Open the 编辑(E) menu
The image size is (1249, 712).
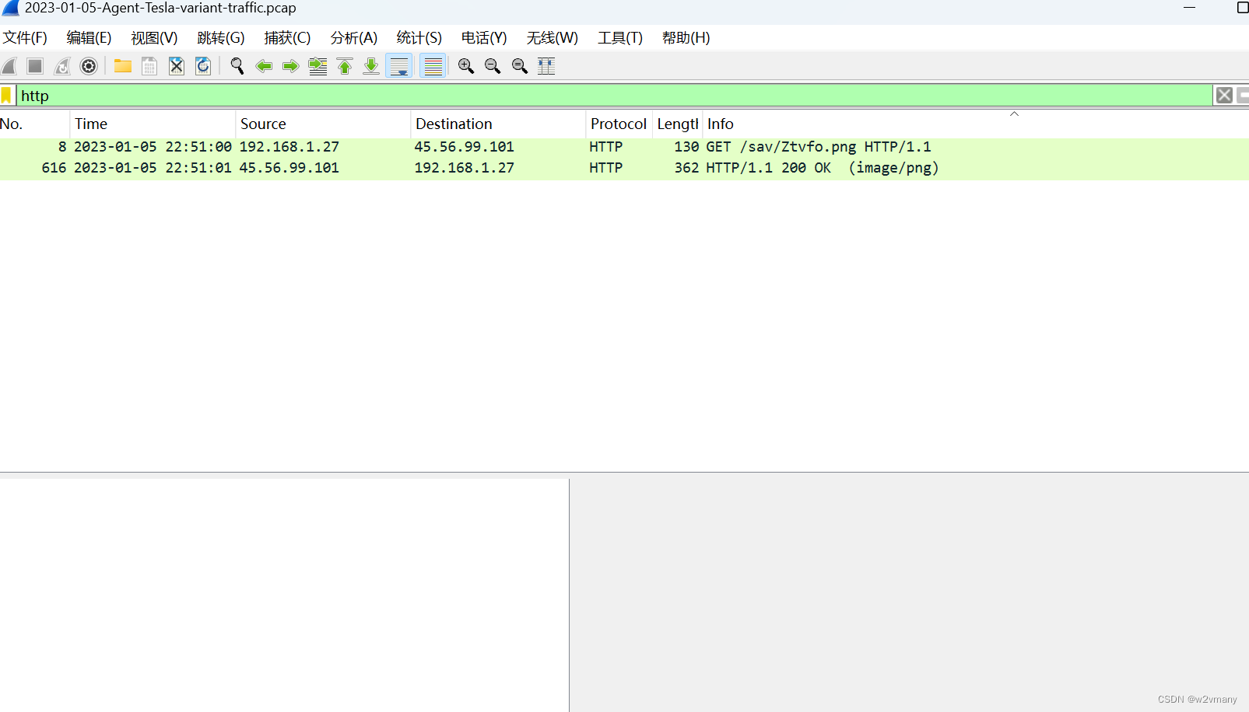(x=89, y=38)
